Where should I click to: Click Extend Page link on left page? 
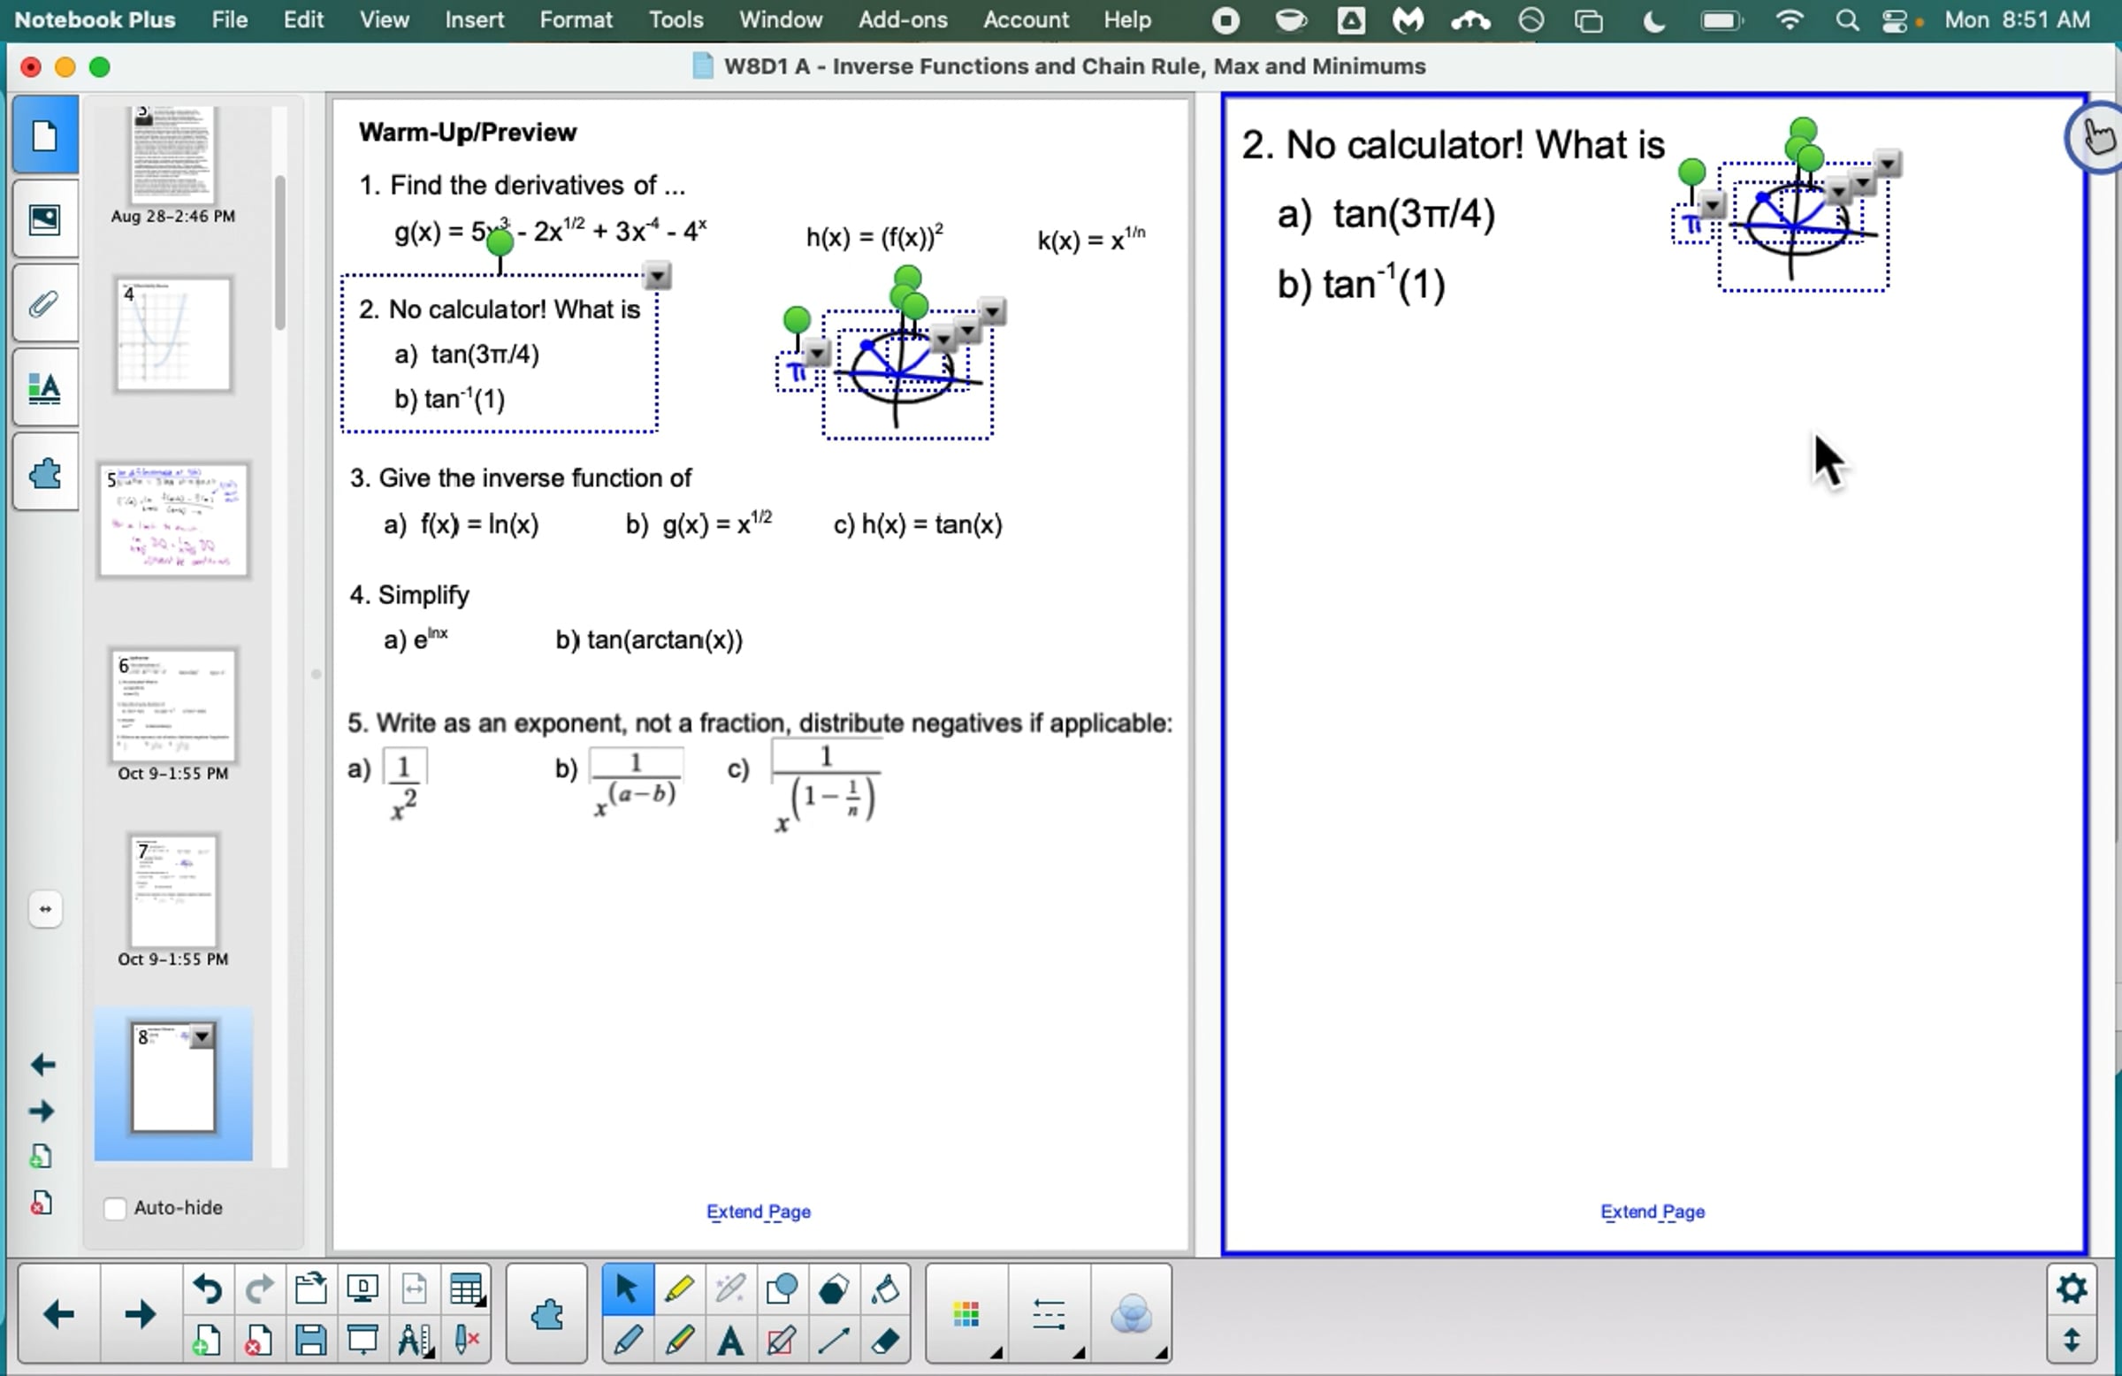point(758,1211)
